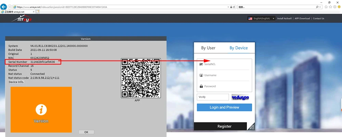Screen dimensions: 342x137
Task: Click OK in the Version dialog
Action: (x=86, y=132)
